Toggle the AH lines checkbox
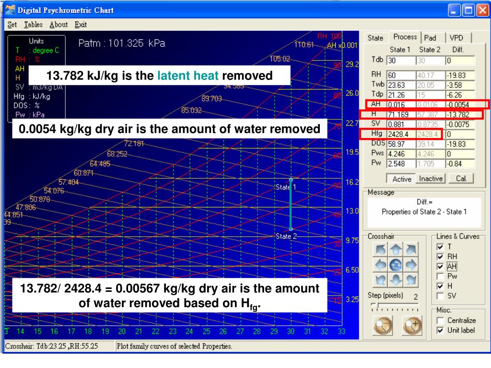This screenshot has height=368, width=491. tap(440, 266)
